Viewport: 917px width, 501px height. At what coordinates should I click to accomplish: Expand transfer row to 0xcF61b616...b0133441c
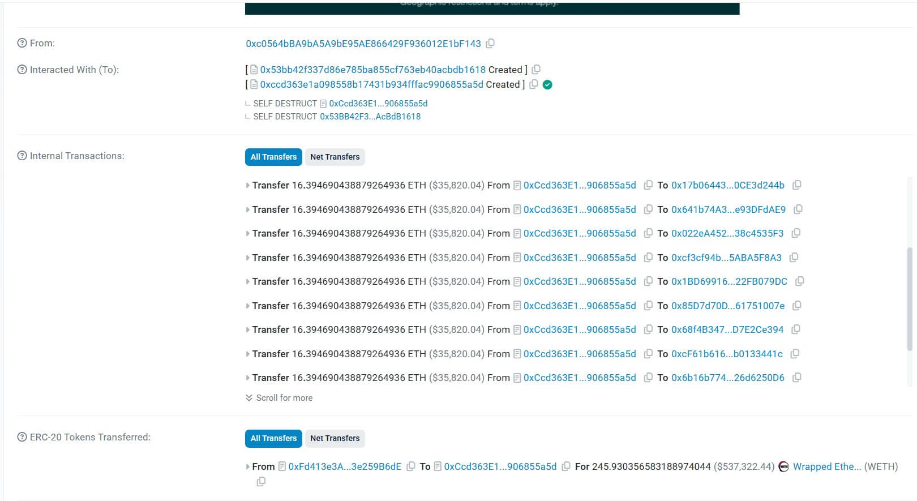pos(247,354)
